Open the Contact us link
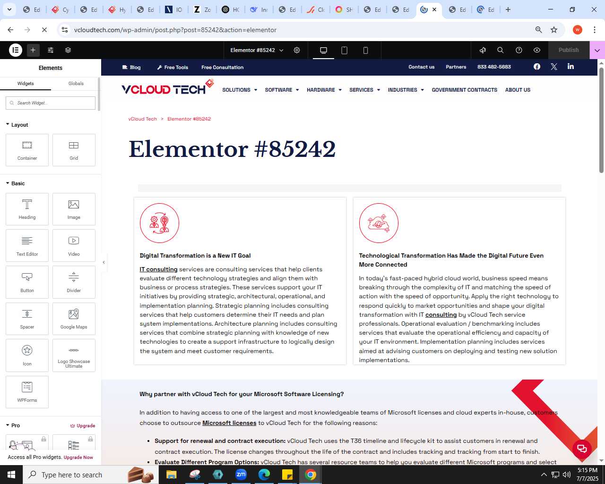The width and height of the screenshot is (605, 484). click(422, 67)
